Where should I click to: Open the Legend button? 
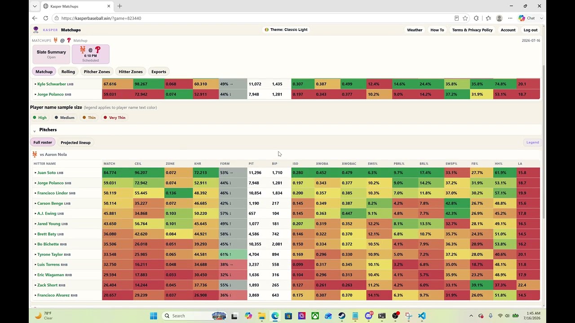[532, 142]
